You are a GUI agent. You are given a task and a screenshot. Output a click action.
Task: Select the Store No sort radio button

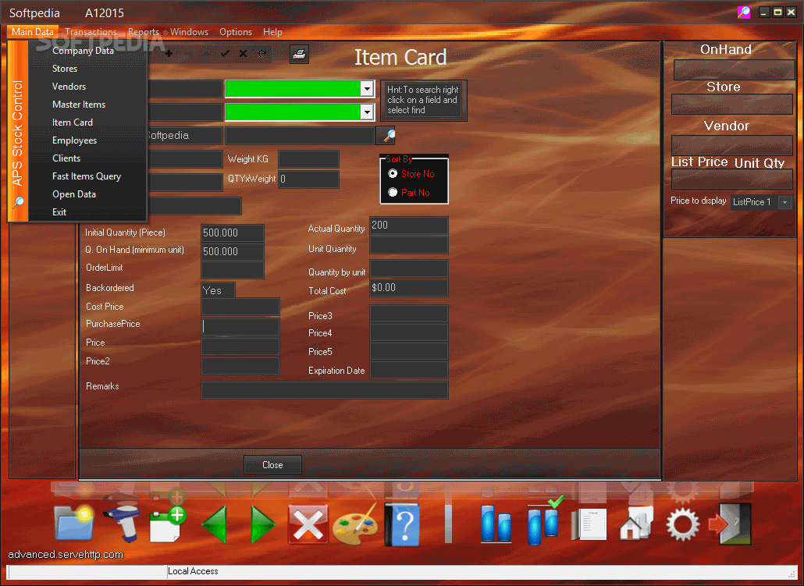(393, 173)
